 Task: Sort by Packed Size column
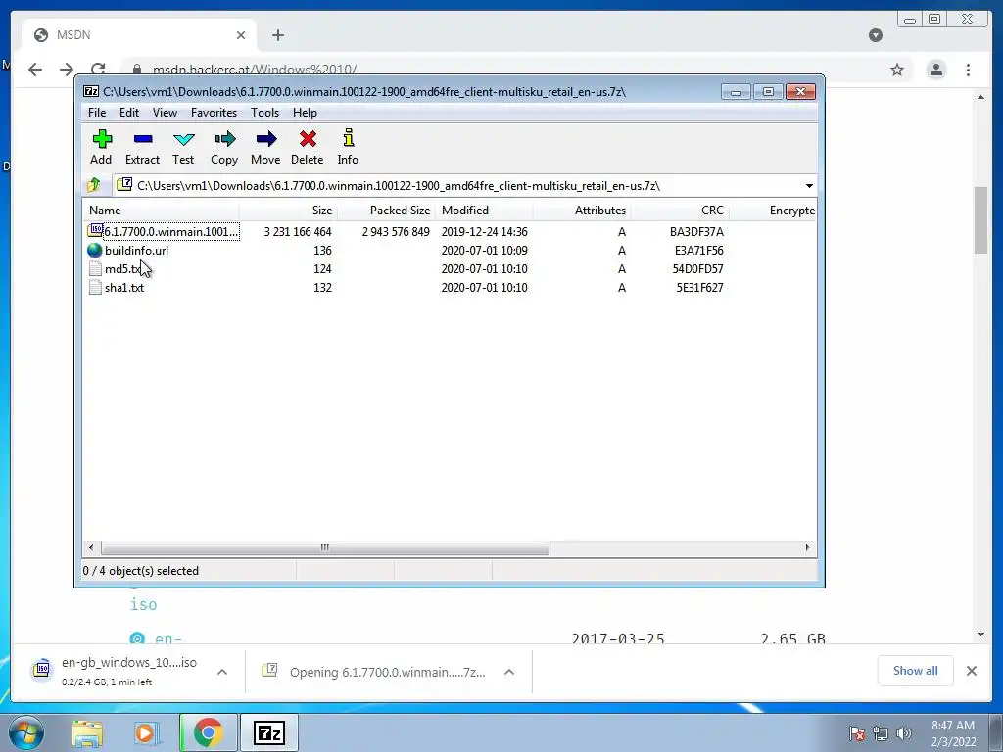coord(386,211)
